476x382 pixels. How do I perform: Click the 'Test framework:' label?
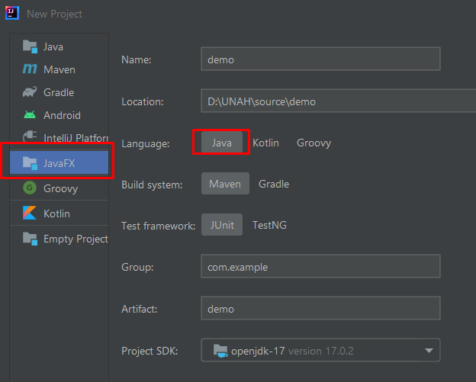158,226
